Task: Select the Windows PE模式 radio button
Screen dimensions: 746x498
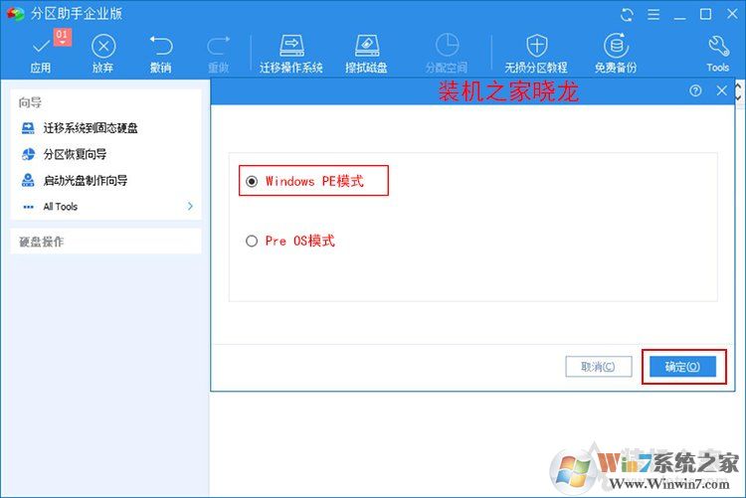Action: [x=252, y=181]
